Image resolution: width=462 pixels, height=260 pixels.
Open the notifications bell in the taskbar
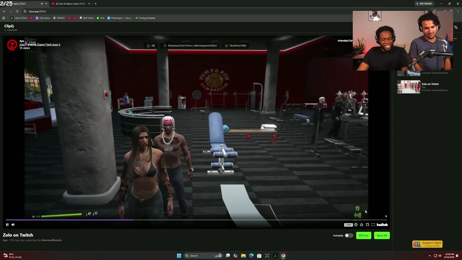click(458, 256)
